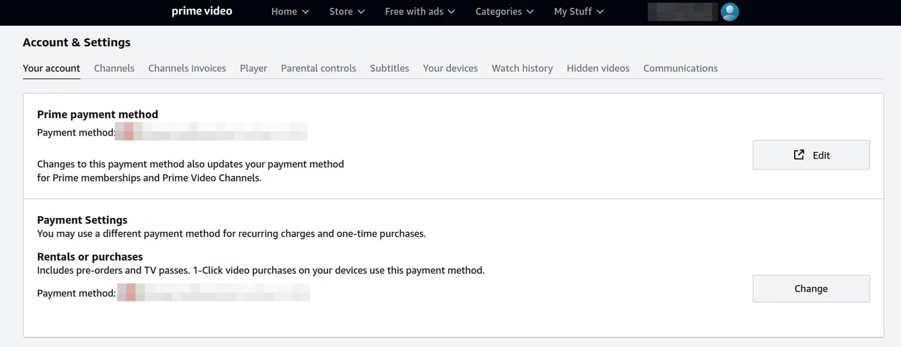Click the external link icon on Edit

coord(799,155)
